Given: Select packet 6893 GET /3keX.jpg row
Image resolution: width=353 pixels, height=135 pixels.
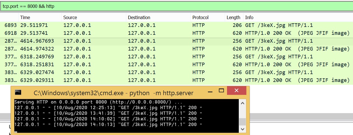Looking at the screenshot, I should coord(168,25).
